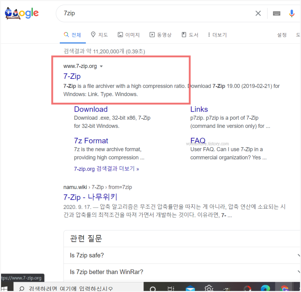The height and width of the screenshot is (292, 301).
Task: Select the 전체 (All) results tab
Action: tap(72, 35)
